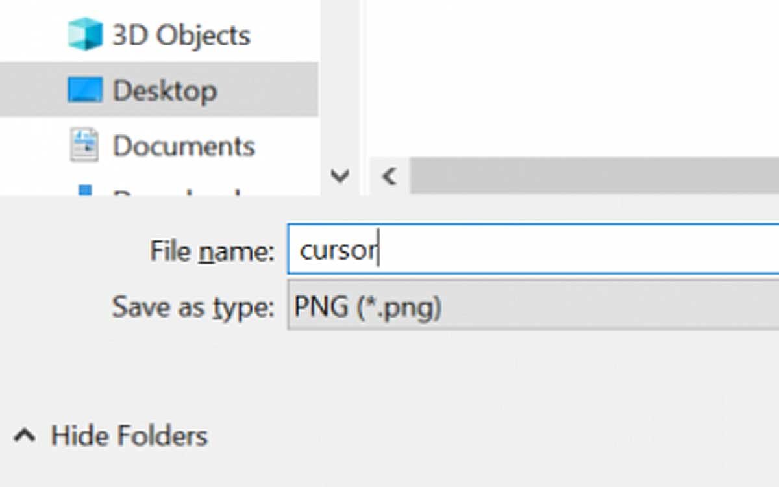Viewport: 779px width, 487px height.
Task: Click the typed word "cursor"
Action: [337, 251]
